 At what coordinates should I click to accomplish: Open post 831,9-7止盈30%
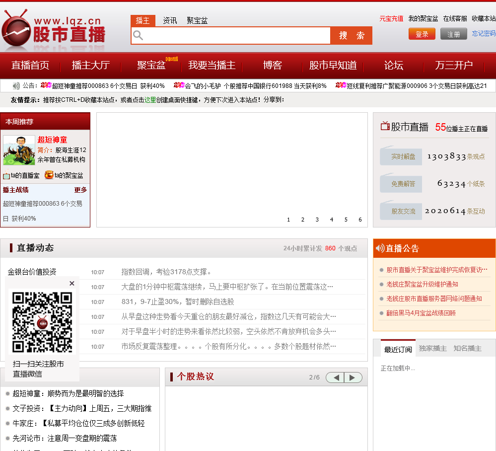pyautogui.click(x=178, y=301)
